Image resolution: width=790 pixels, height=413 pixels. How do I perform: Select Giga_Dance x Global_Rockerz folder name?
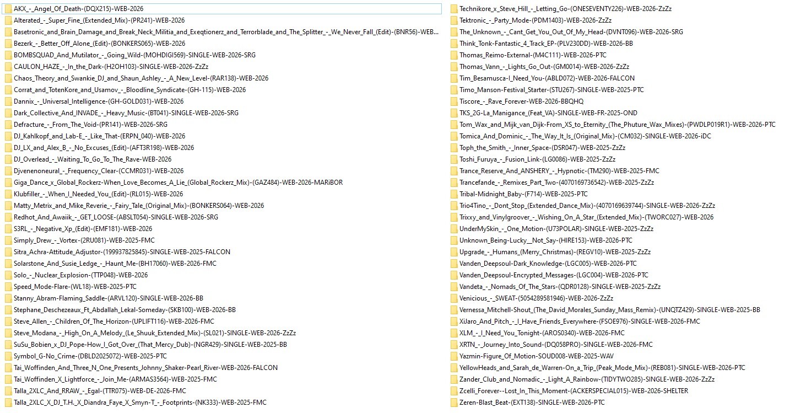coord(178,183)
